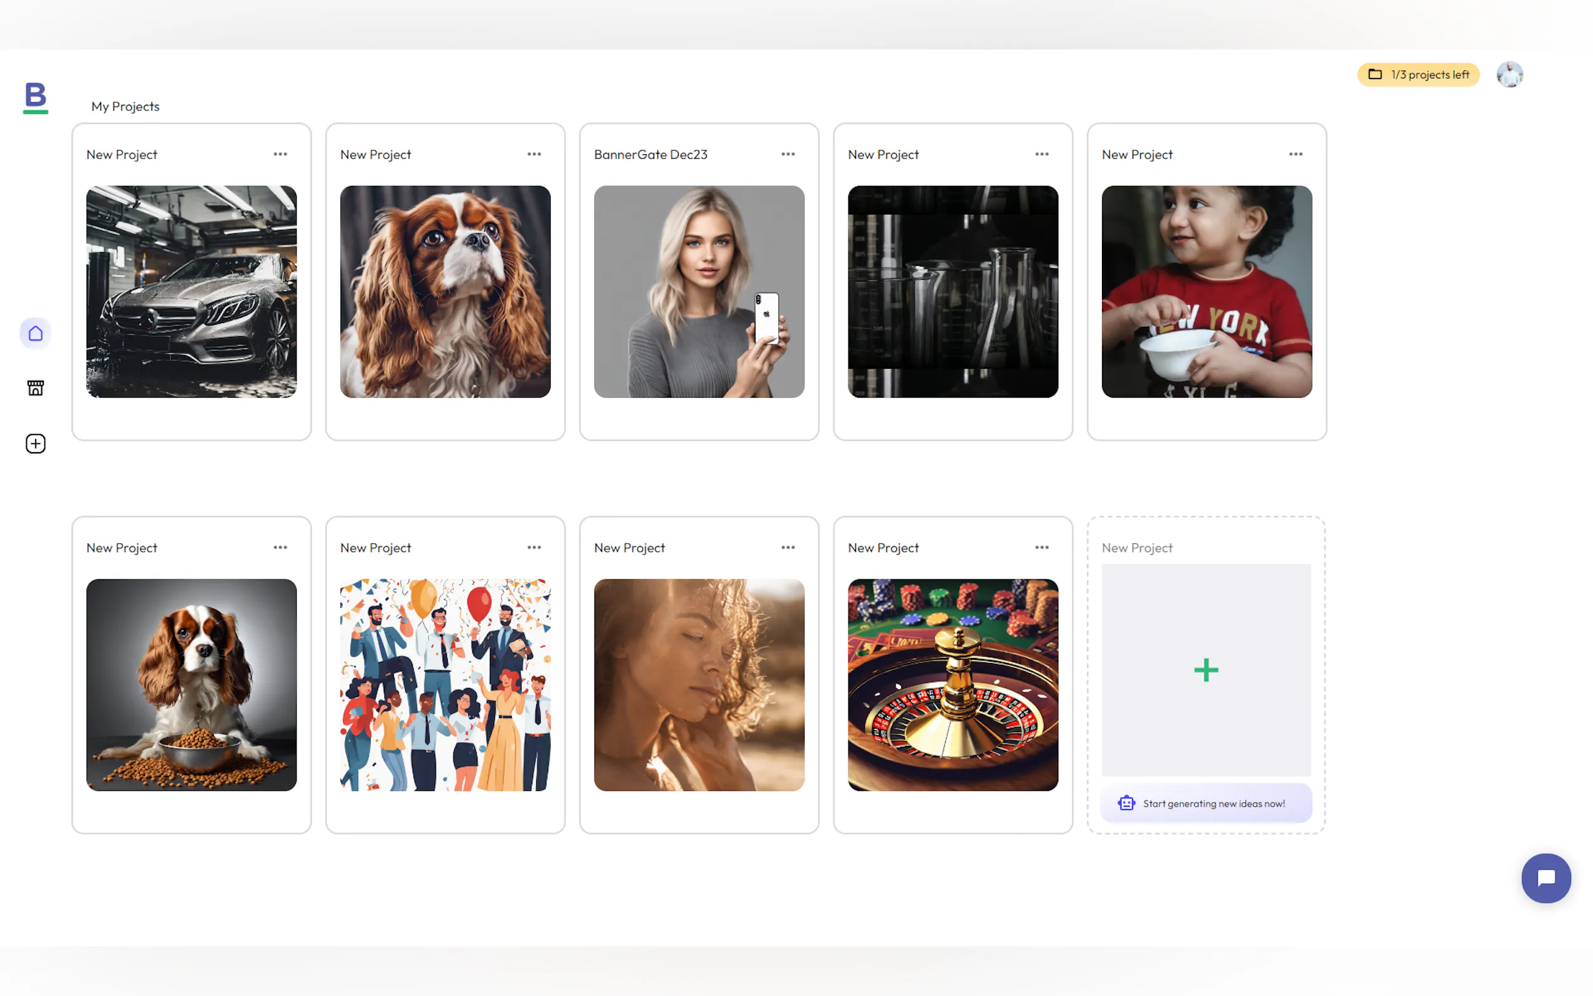Open three-dot menu on roulette project

[1041, 548]
